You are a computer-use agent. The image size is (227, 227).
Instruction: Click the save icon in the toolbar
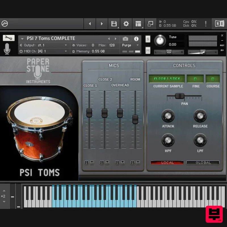point(114,24)
